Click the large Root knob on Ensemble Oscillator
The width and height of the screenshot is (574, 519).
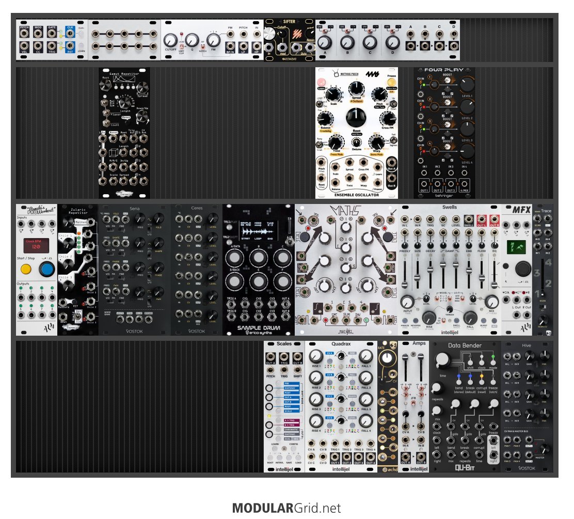point(356,118)
